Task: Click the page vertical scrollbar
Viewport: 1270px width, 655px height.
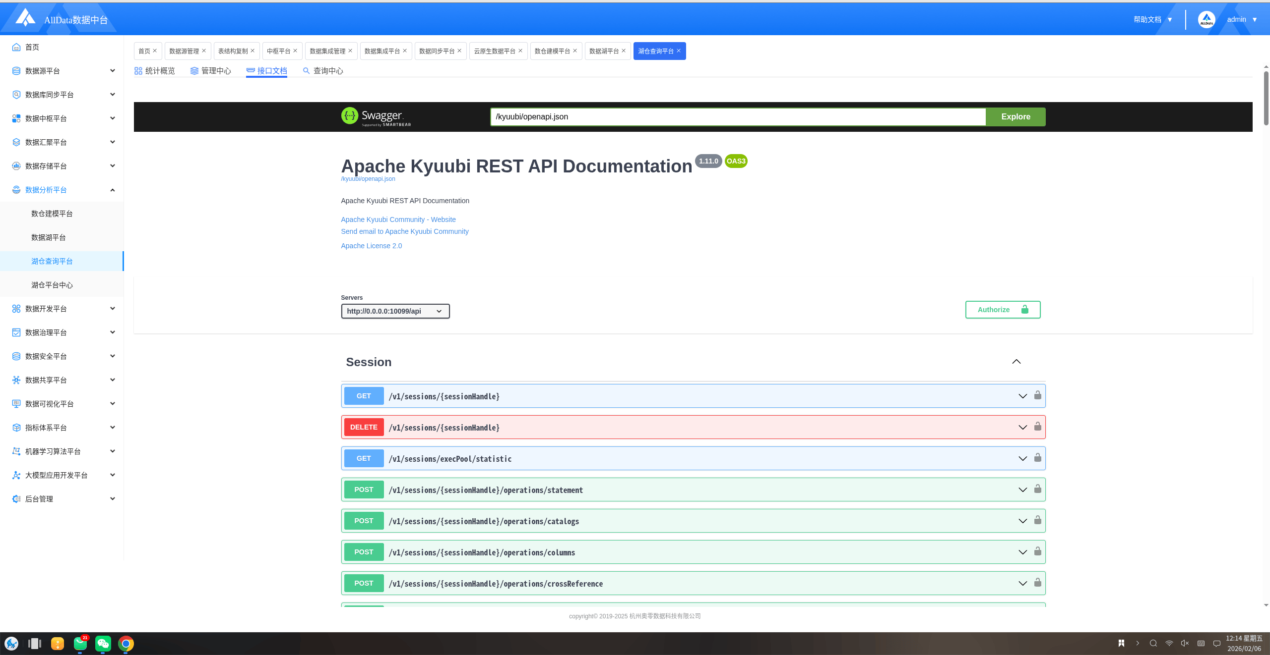Action: [1266, 99]
